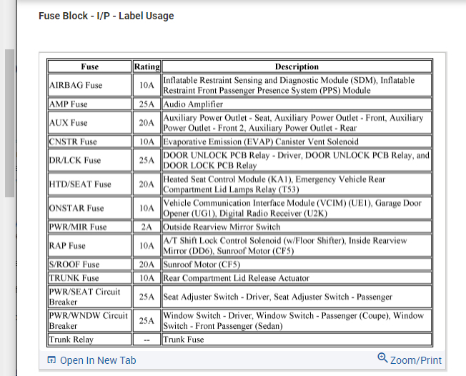Select the 'Trunk Relay' cell

point(89,340)
